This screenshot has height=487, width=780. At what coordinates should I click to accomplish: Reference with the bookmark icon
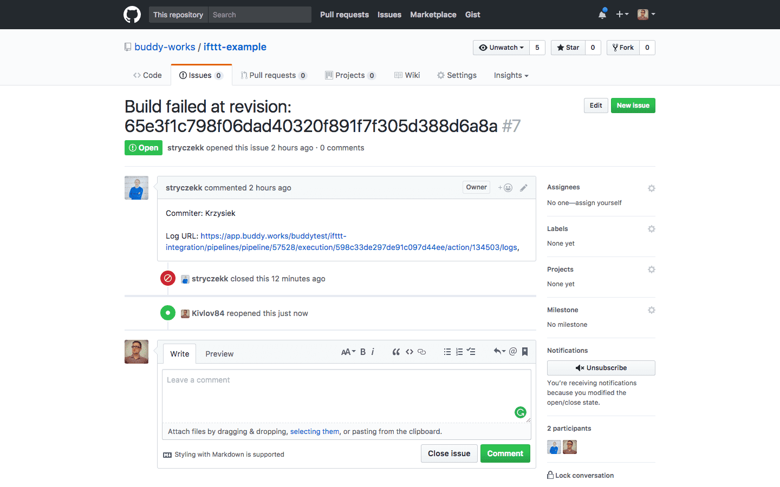click(525, 352)
